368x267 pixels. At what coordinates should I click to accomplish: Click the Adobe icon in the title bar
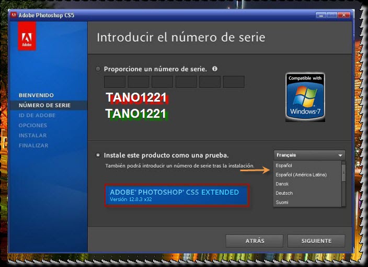(13, 15)
